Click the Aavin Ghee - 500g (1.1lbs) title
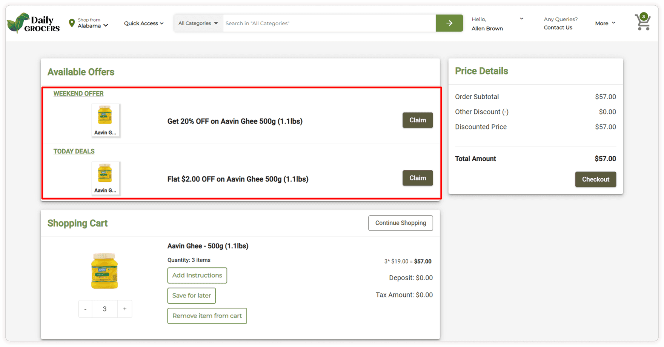 208,246
